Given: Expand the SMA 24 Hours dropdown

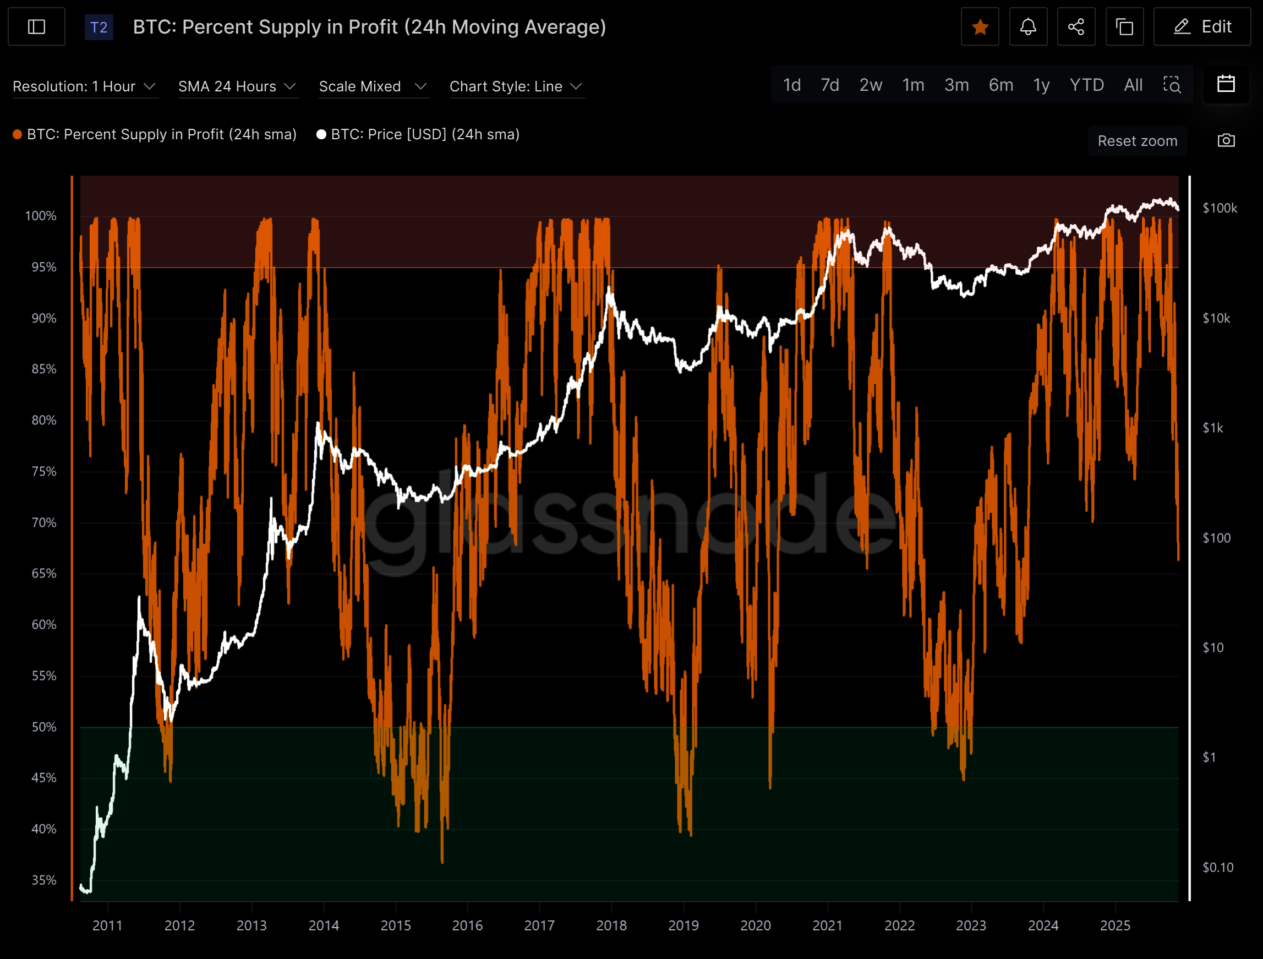Looking at the screenshot, I should pyautogui.click(x=238, y=86).
